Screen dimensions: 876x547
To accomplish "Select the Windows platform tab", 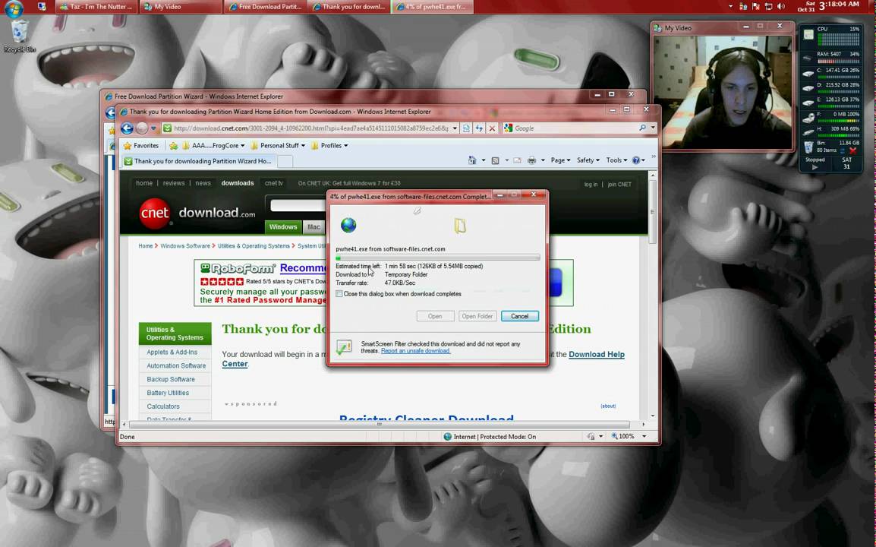I will coord(283,227).
